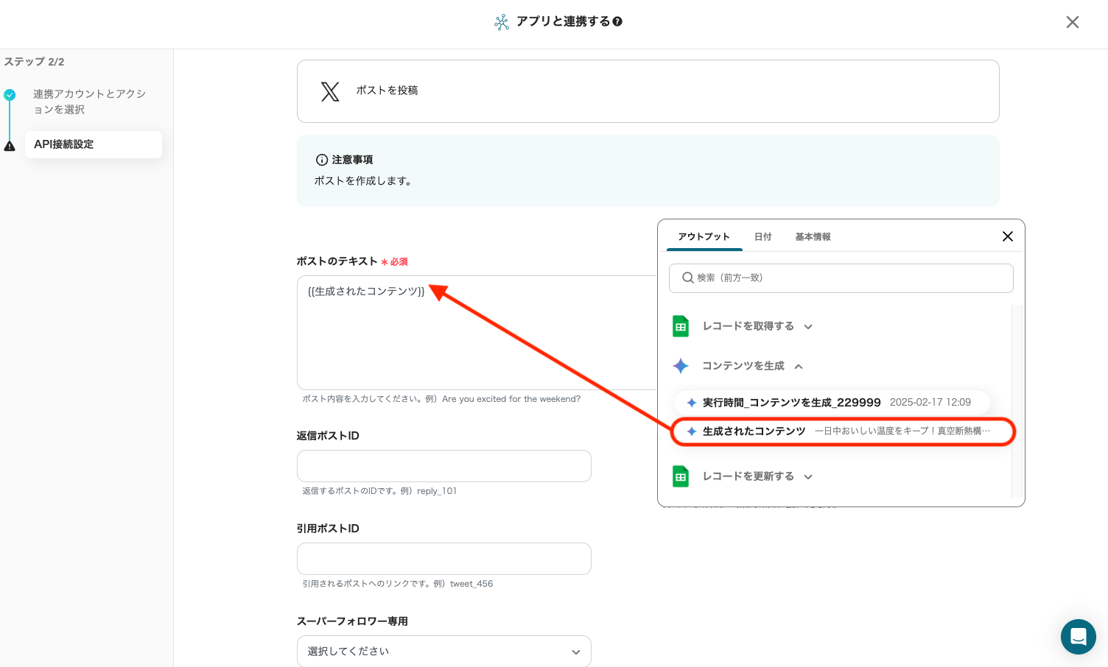The height and width of the screenshot is (667, 1108).
Task: Click the Google Sheets icon for レコードを取得する
Action: [681, 326]
